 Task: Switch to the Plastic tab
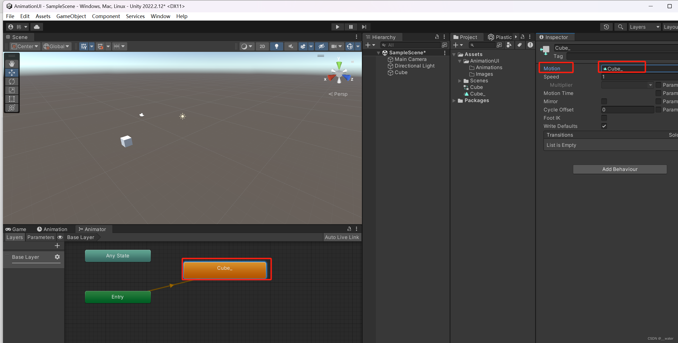click(500, 37)
